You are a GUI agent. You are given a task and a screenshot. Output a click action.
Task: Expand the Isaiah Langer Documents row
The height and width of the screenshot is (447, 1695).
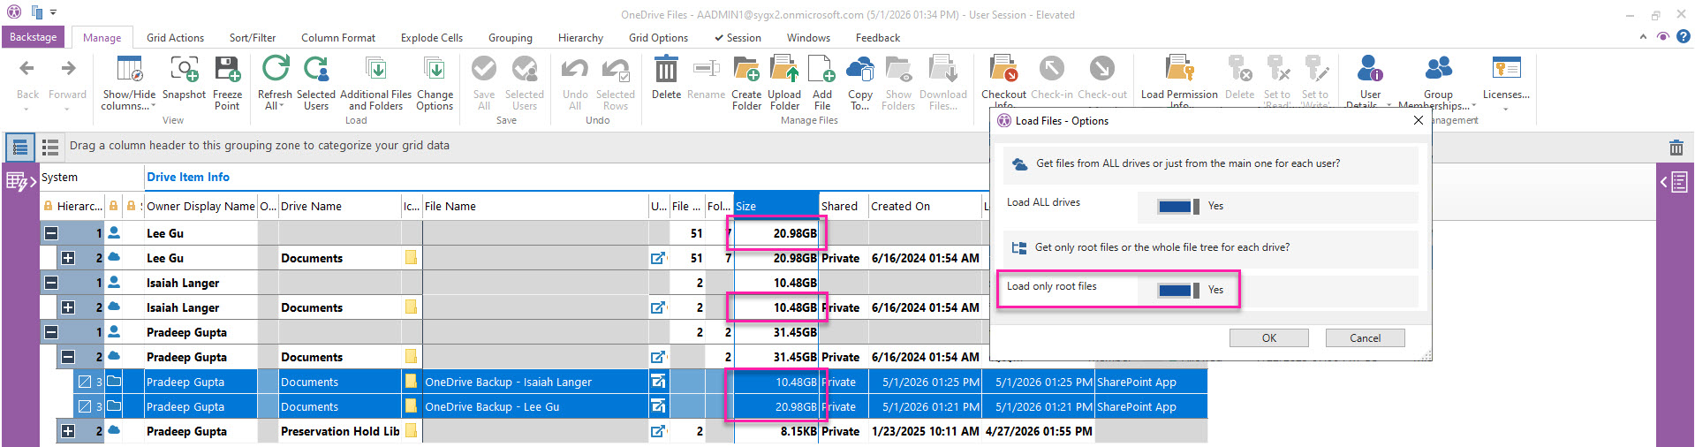[68, 307]
